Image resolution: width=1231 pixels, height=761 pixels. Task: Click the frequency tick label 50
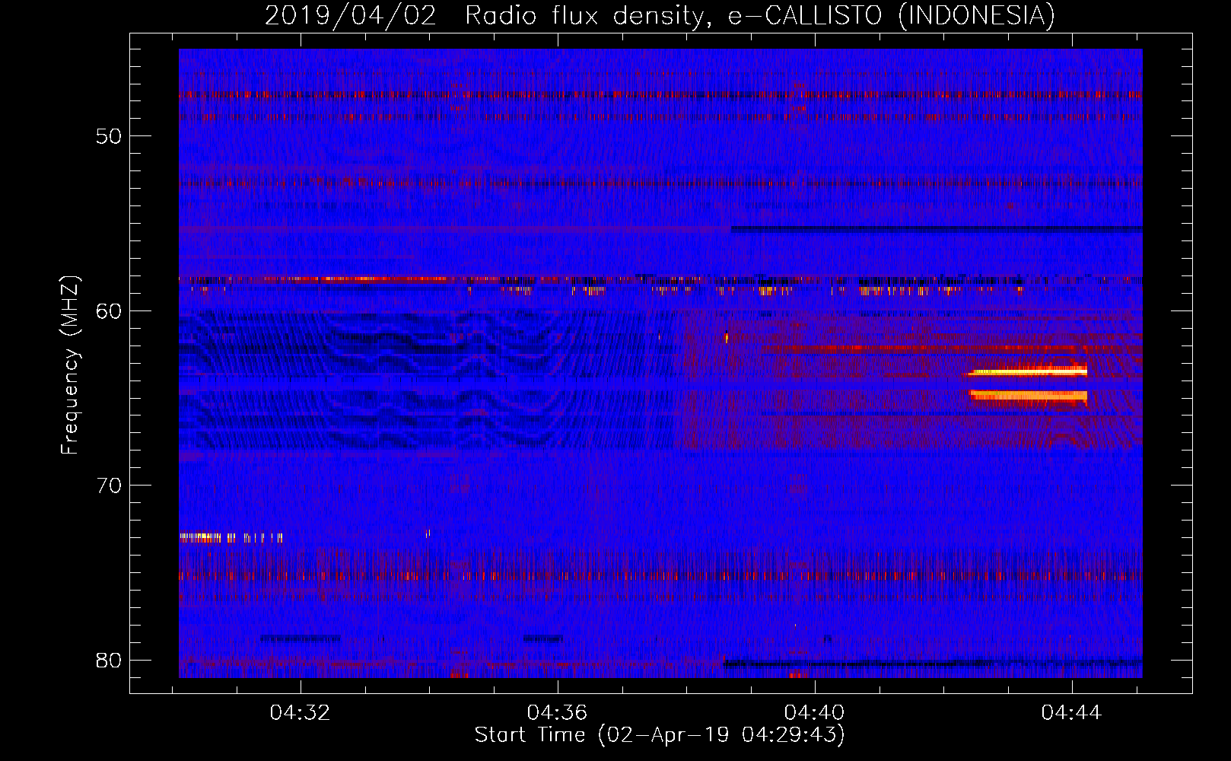pos(109,136)
